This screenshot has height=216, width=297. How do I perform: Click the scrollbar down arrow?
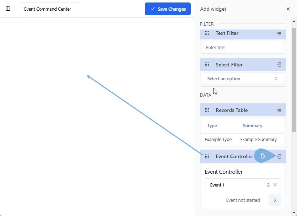(x=294, y=212)
